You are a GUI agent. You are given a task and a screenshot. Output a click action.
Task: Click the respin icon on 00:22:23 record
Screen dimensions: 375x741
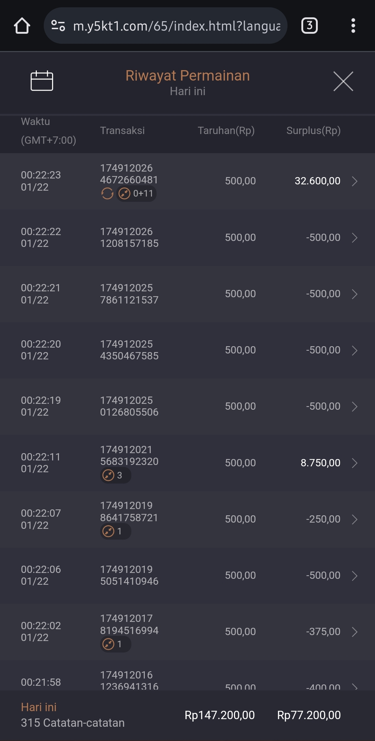point(107,193)
